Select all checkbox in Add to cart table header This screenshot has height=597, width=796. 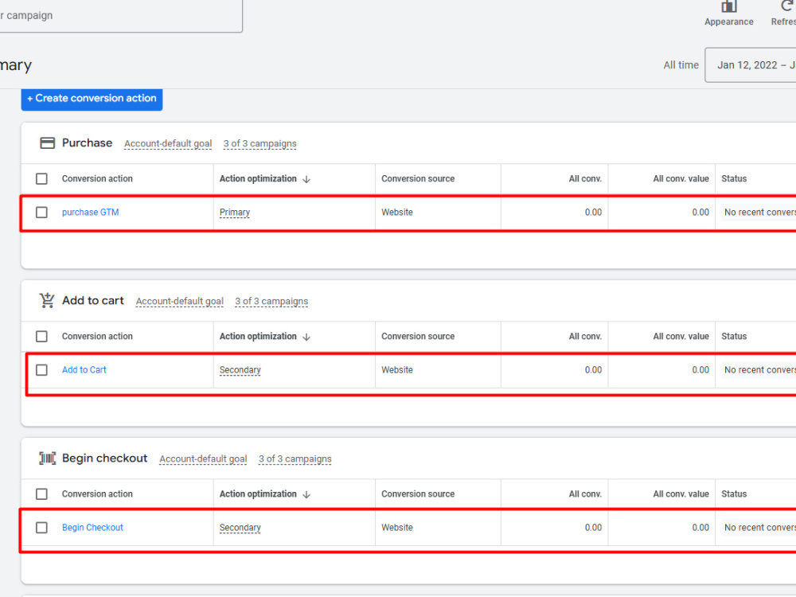tap(41, 336)
